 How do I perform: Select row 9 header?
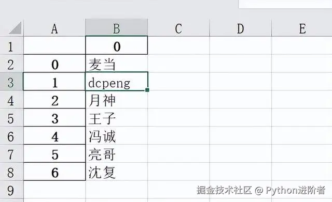pos(11,190)
